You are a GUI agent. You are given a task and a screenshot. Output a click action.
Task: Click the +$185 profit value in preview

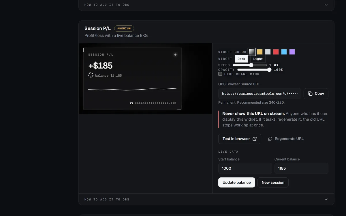pyautogui.click(x=100, y=66)
